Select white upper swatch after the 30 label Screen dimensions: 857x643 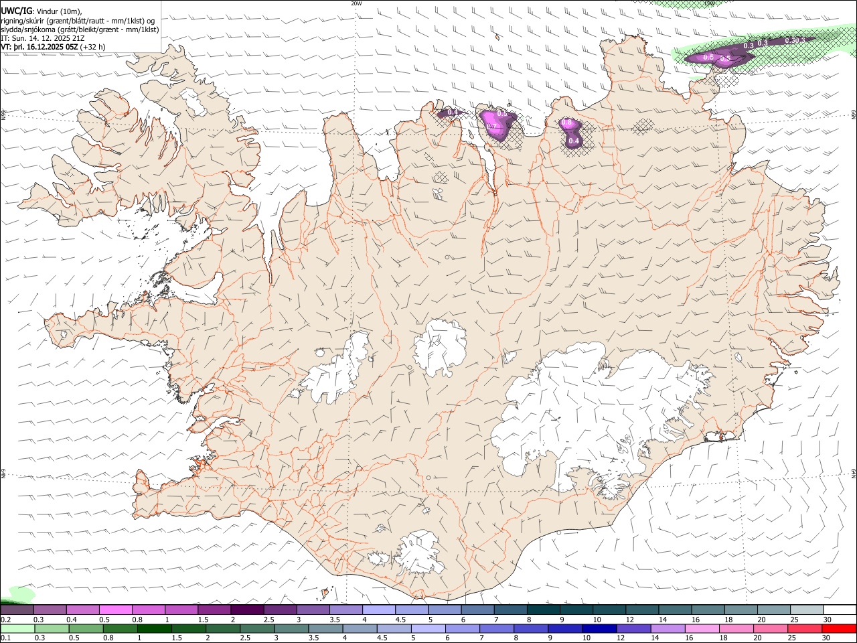[x=840, y=610]
